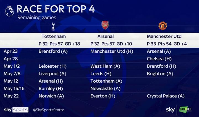199x117 pixels.
Task: Click Arsenal's West Ham (A) fixture
Action: point(105,66)
